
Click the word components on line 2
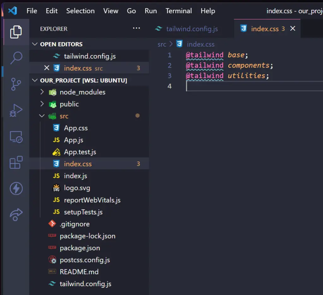(x=249, y=65)
